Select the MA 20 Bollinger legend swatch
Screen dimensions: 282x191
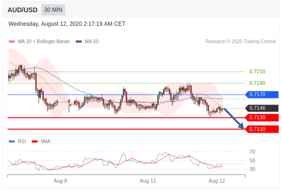tap(12, 42)
